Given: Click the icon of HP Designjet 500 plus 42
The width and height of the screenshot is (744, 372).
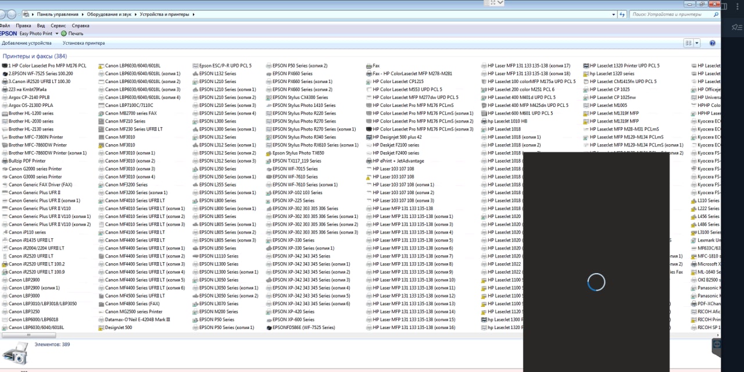Looking at the screenshot, I should [369, 137].
